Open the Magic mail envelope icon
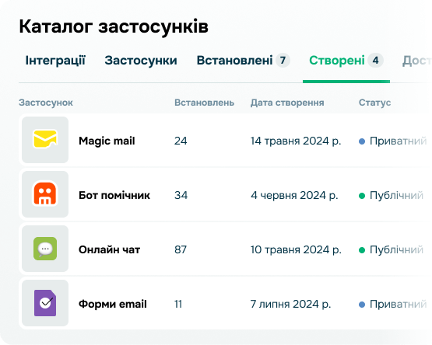 pos(45,140)
